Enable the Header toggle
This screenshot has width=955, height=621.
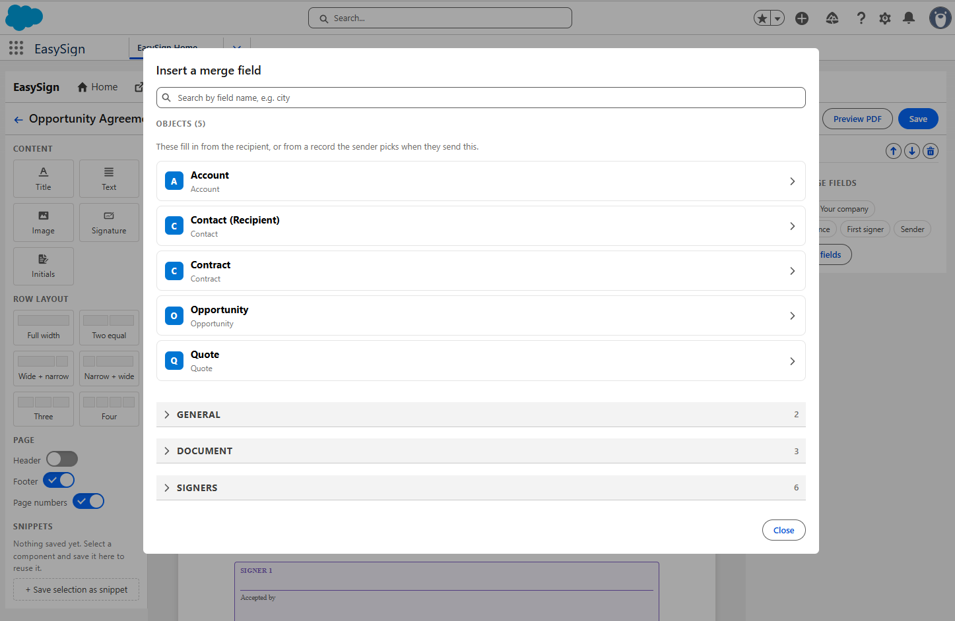coord(62,459)
